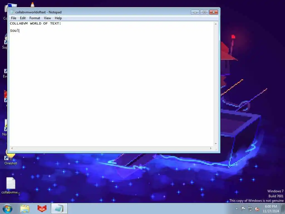Click the Notepad title bar document icon
The height and width of the screenshot is (214, 285).
[12, 12]
